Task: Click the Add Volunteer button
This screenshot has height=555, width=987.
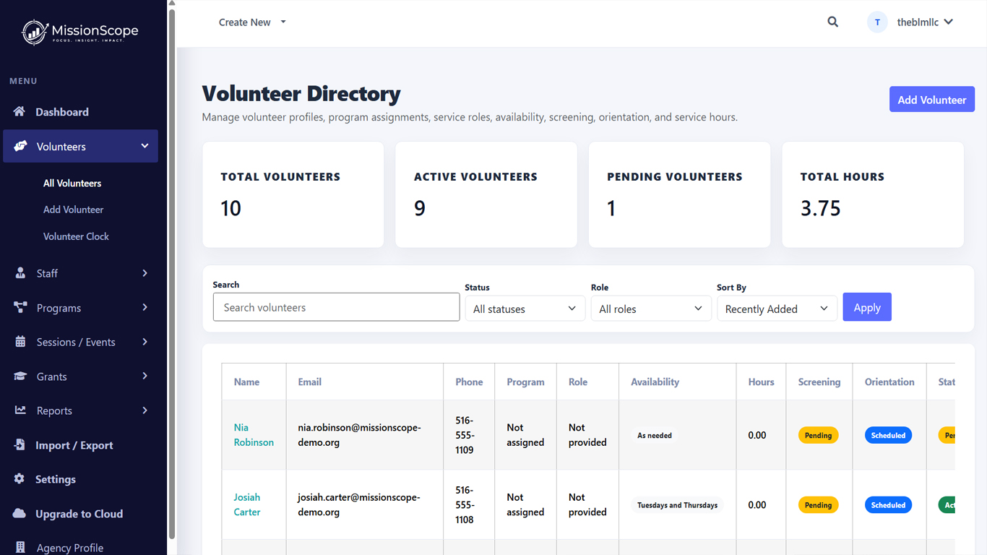Action: tap(932, 100)
